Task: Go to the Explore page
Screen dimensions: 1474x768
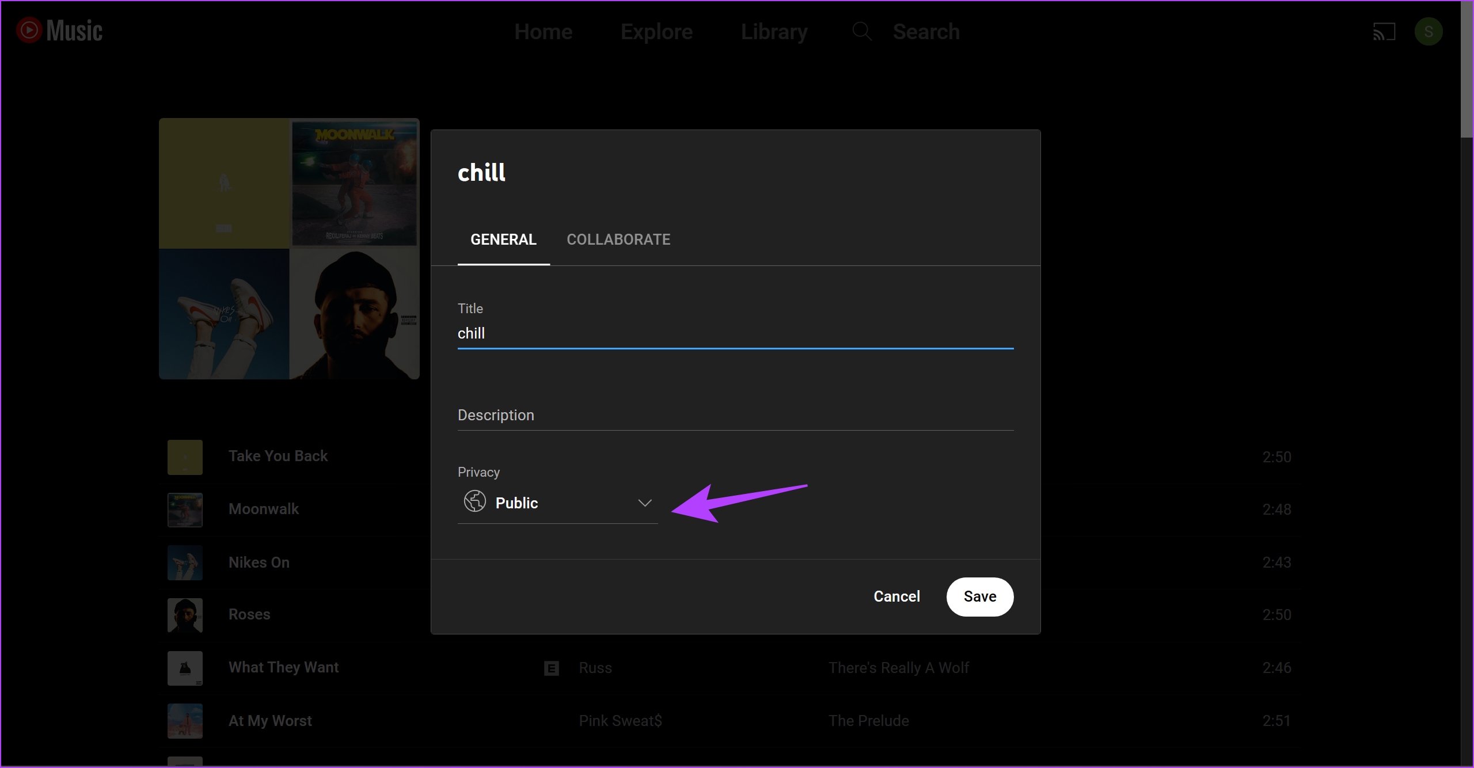Action: tap(656, 32)
